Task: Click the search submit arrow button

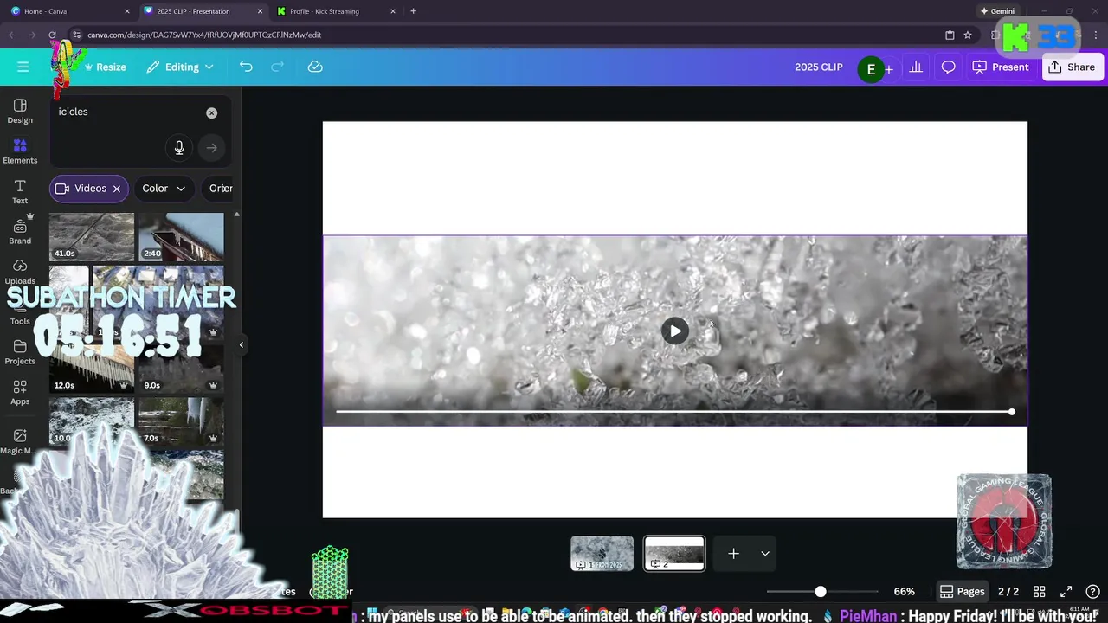Action: click(x=212, y=148)
